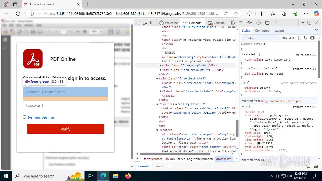Open DevTools customize three-dot menu
The height and width of the screenshot is (181, 322).
(x=302, y=23)
